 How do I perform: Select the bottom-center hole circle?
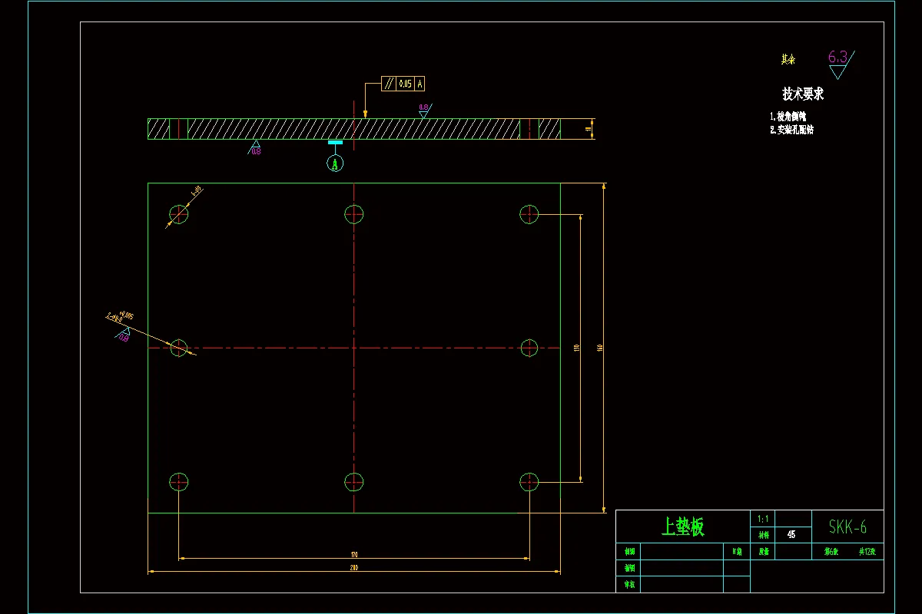pos(353,482)
